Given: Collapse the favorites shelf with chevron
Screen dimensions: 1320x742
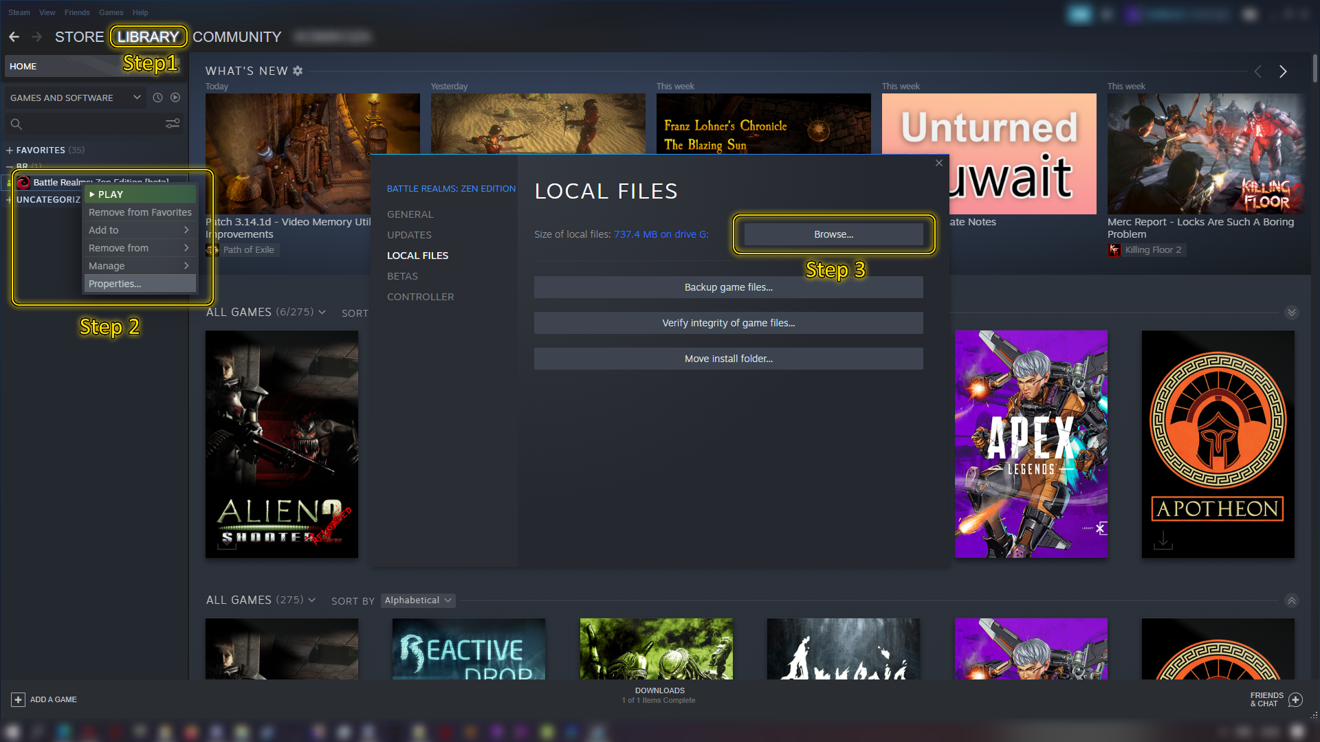Looking at the screenshot, I should coord(1292,313).
